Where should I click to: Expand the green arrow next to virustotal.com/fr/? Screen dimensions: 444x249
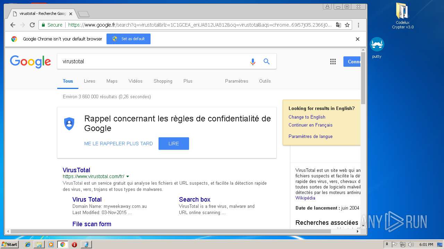pyautogui.click(x=128, y=177)
